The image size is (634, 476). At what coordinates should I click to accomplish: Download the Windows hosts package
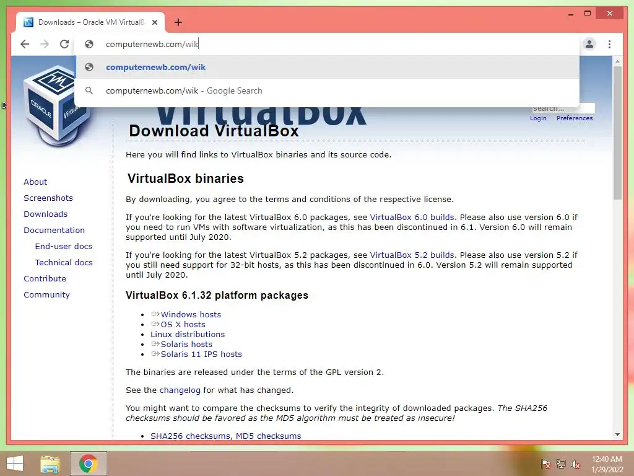coord(191,314)
